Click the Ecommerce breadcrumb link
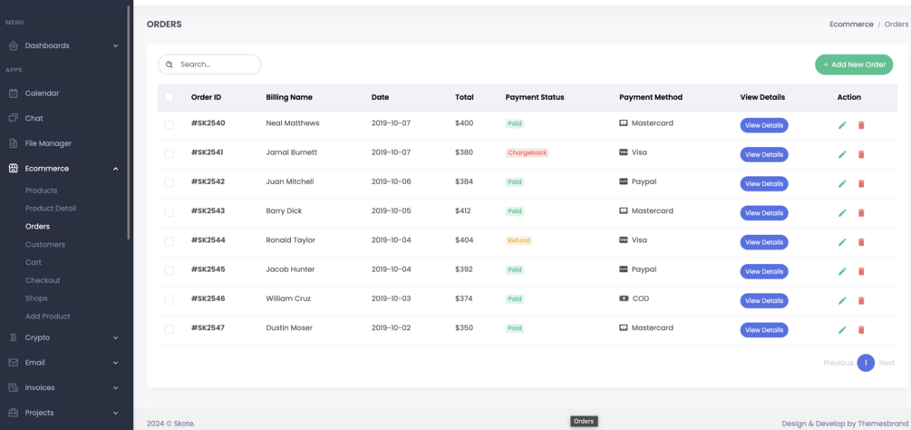The height and width of the screenshot is (430, 911). click(x=851, y=24)
